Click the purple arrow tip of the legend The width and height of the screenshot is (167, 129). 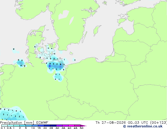(x=84, y=126)
